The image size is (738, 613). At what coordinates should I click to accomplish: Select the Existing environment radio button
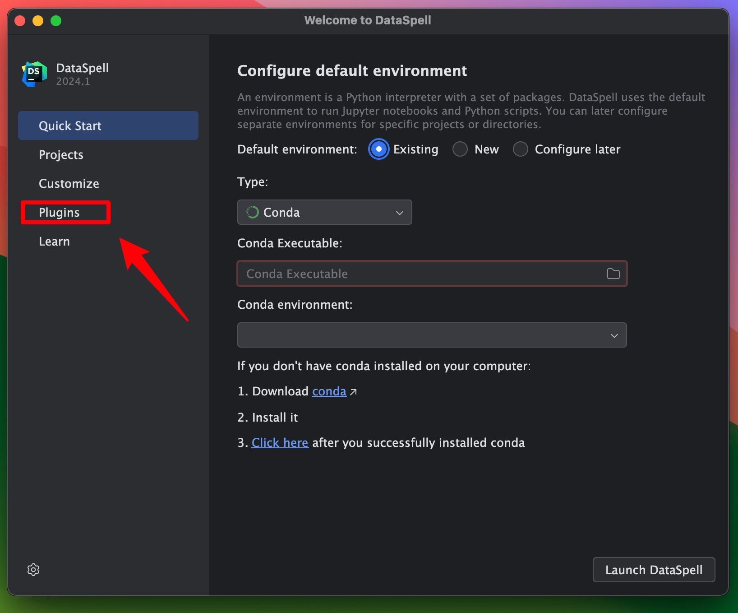click(378, 149)
